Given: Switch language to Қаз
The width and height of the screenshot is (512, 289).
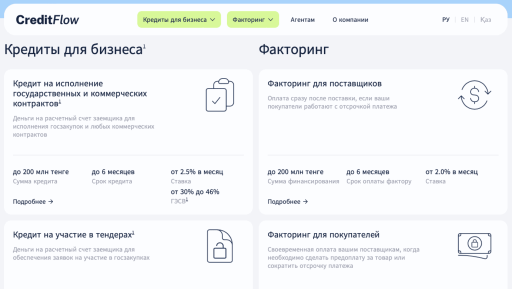Looking at the screenshot, I should (485, 20).
